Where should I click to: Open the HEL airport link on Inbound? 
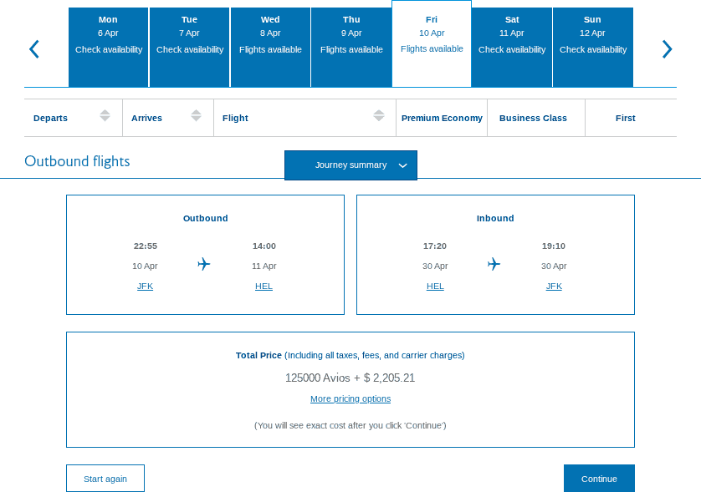(x=435, y=286)
